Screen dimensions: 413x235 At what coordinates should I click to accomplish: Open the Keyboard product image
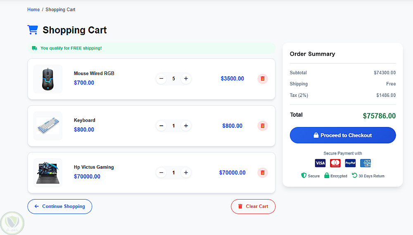click(x=48, y=126)
